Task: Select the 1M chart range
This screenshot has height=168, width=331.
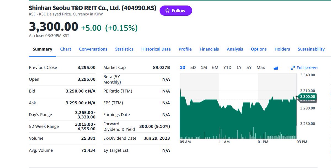Action: (x=204, y=67)
